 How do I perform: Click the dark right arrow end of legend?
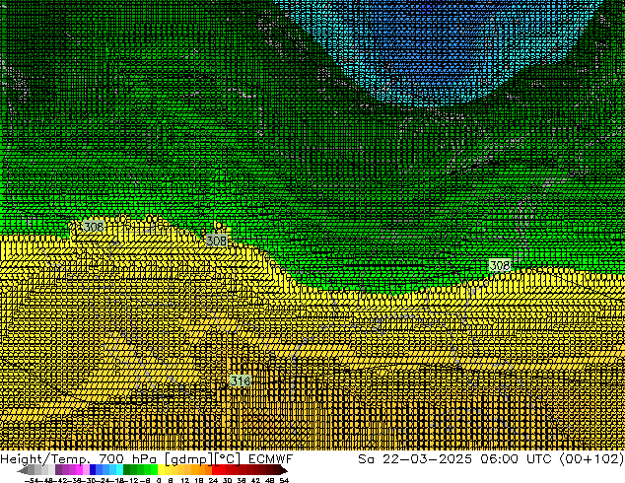[282, 470]
